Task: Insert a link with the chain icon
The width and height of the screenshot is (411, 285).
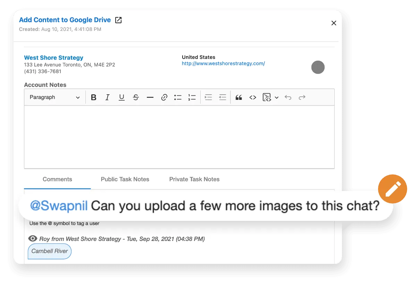Action: click(164, 97)
